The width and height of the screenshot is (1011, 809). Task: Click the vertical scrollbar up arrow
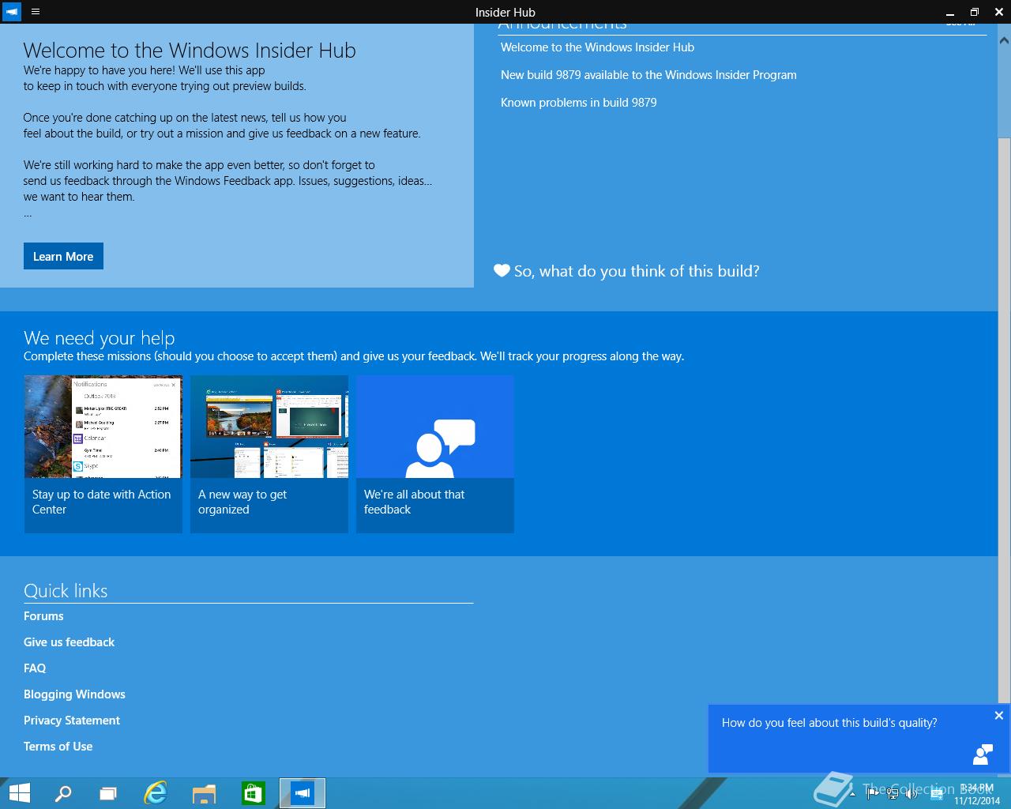pyautogui.click(x=1005, y=40)
